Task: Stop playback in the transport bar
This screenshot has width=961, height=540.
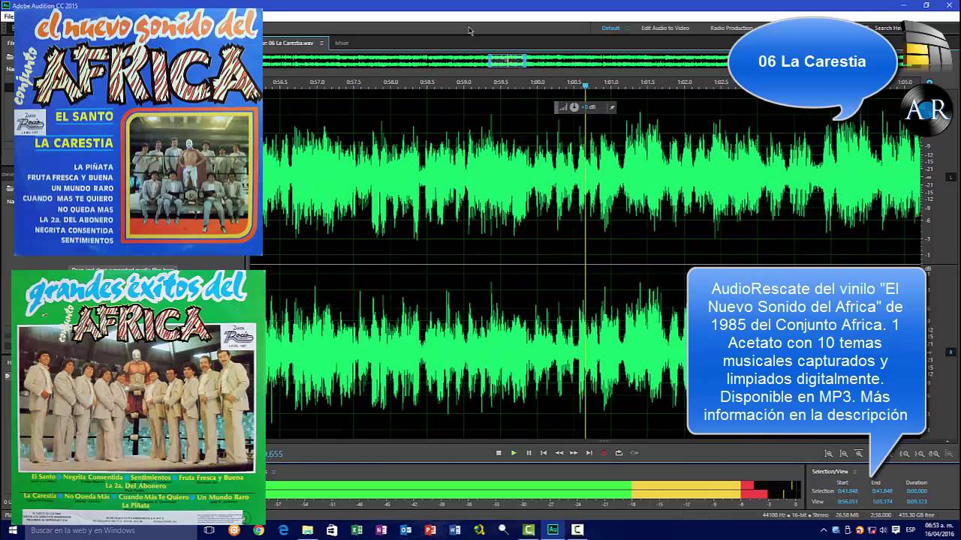Action: click(499, 453)
